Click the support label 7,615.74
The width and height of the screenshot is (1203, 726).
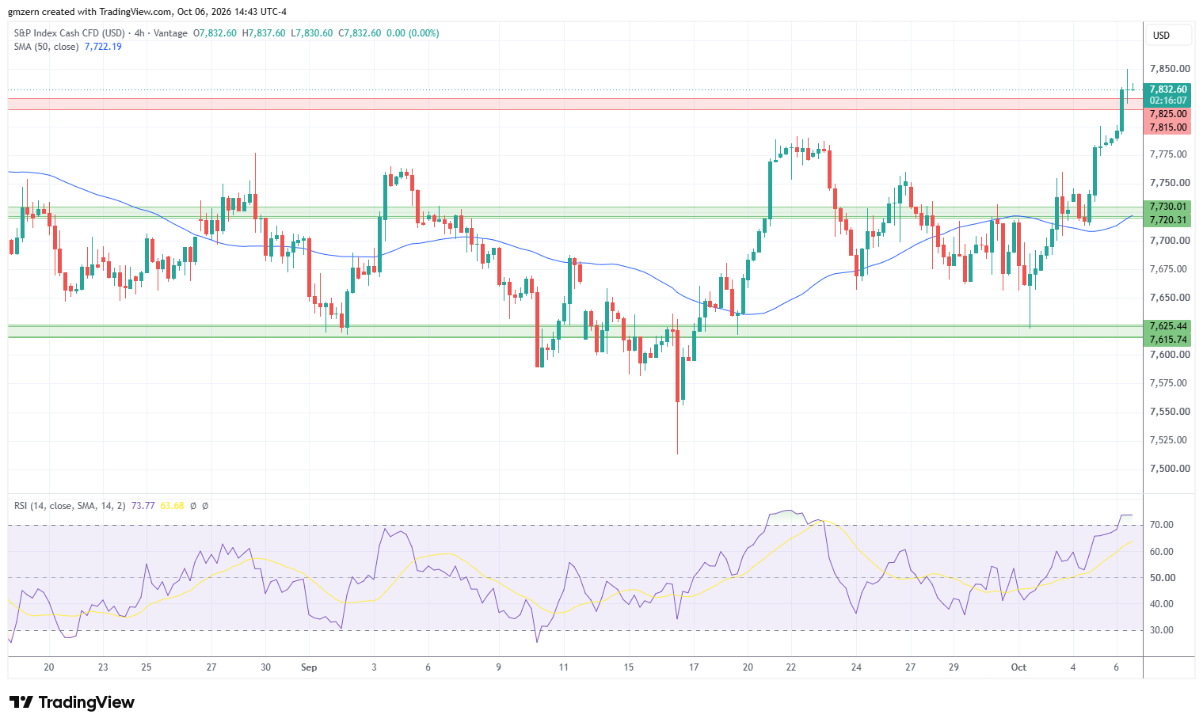[1168, 340]
